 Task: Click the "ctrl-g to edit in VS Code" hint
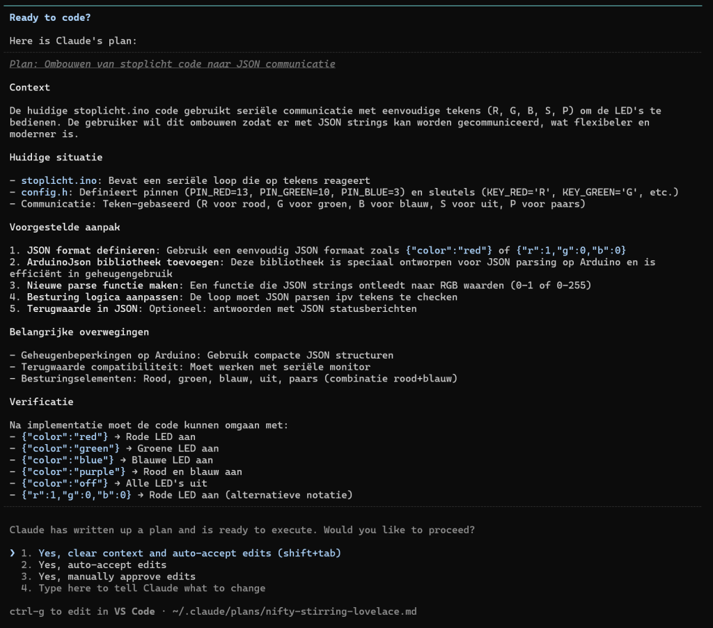[x=82, y=611]
